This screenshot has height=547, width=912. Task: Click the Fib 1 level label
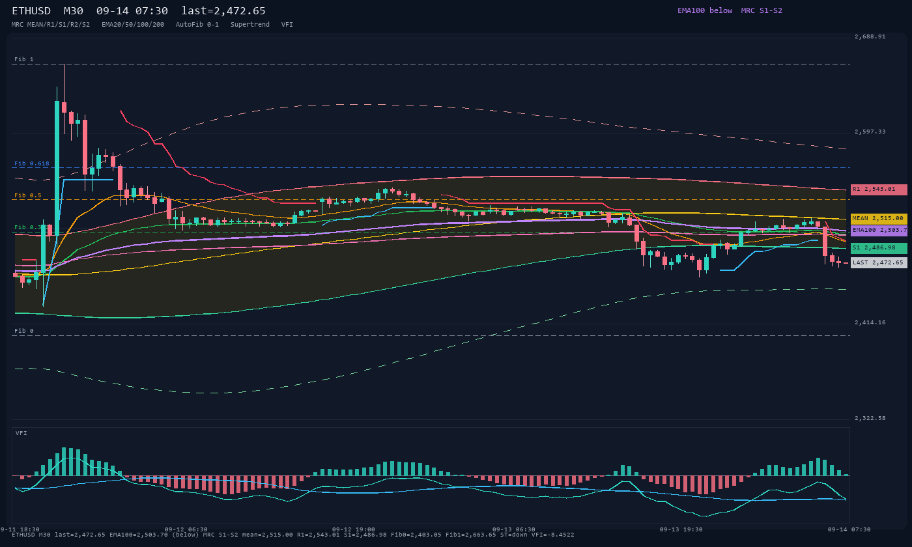(24, 59)
